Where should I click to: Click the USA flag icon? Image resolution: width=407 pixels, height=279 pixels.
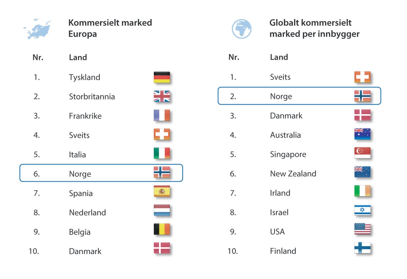click(362, 229)
